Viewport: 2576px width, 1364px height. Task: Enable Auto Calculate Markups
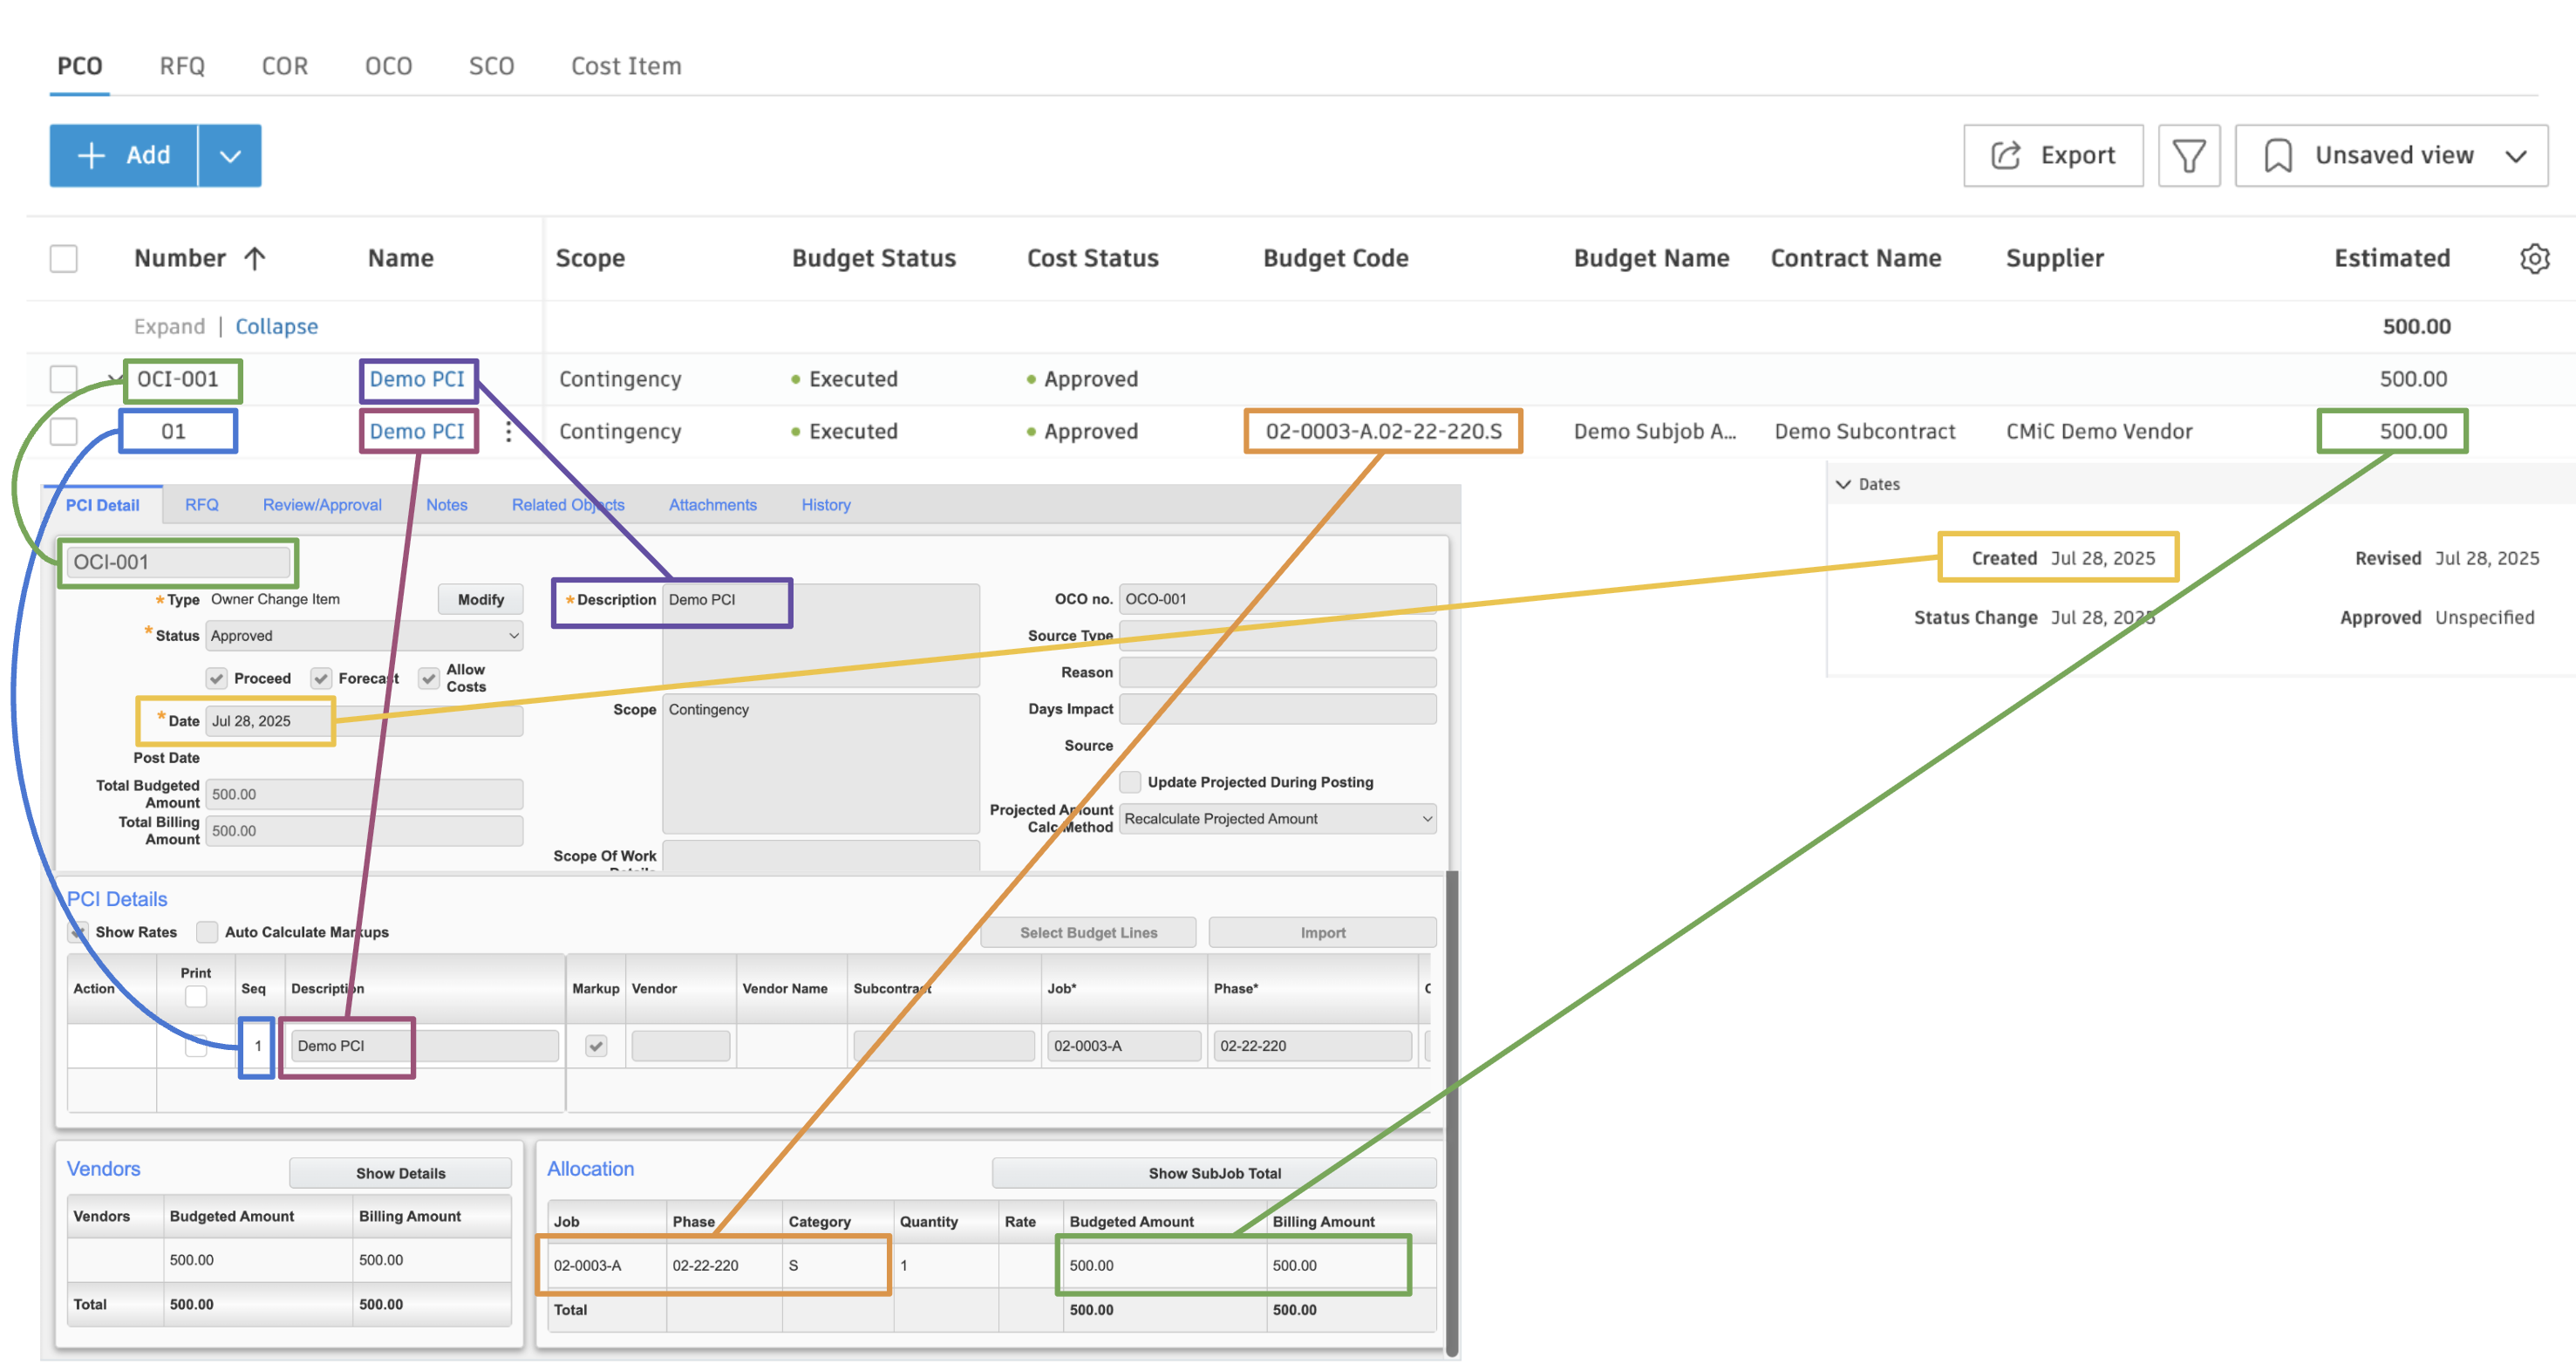click(206, 931)
